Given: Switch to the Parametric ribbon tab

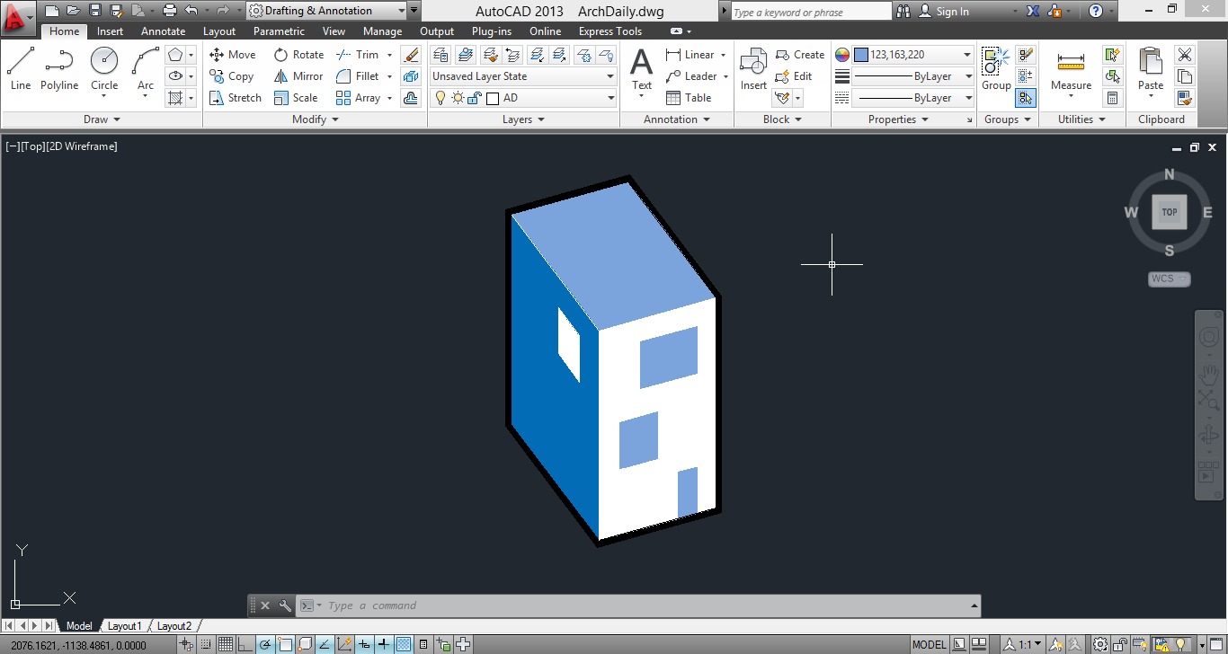Looking at the screenshot, I should 279,31.
